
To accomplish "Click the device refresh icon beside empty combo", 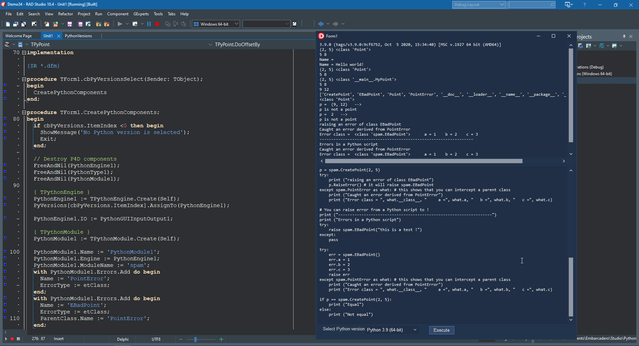I will [x=295, y=24].
